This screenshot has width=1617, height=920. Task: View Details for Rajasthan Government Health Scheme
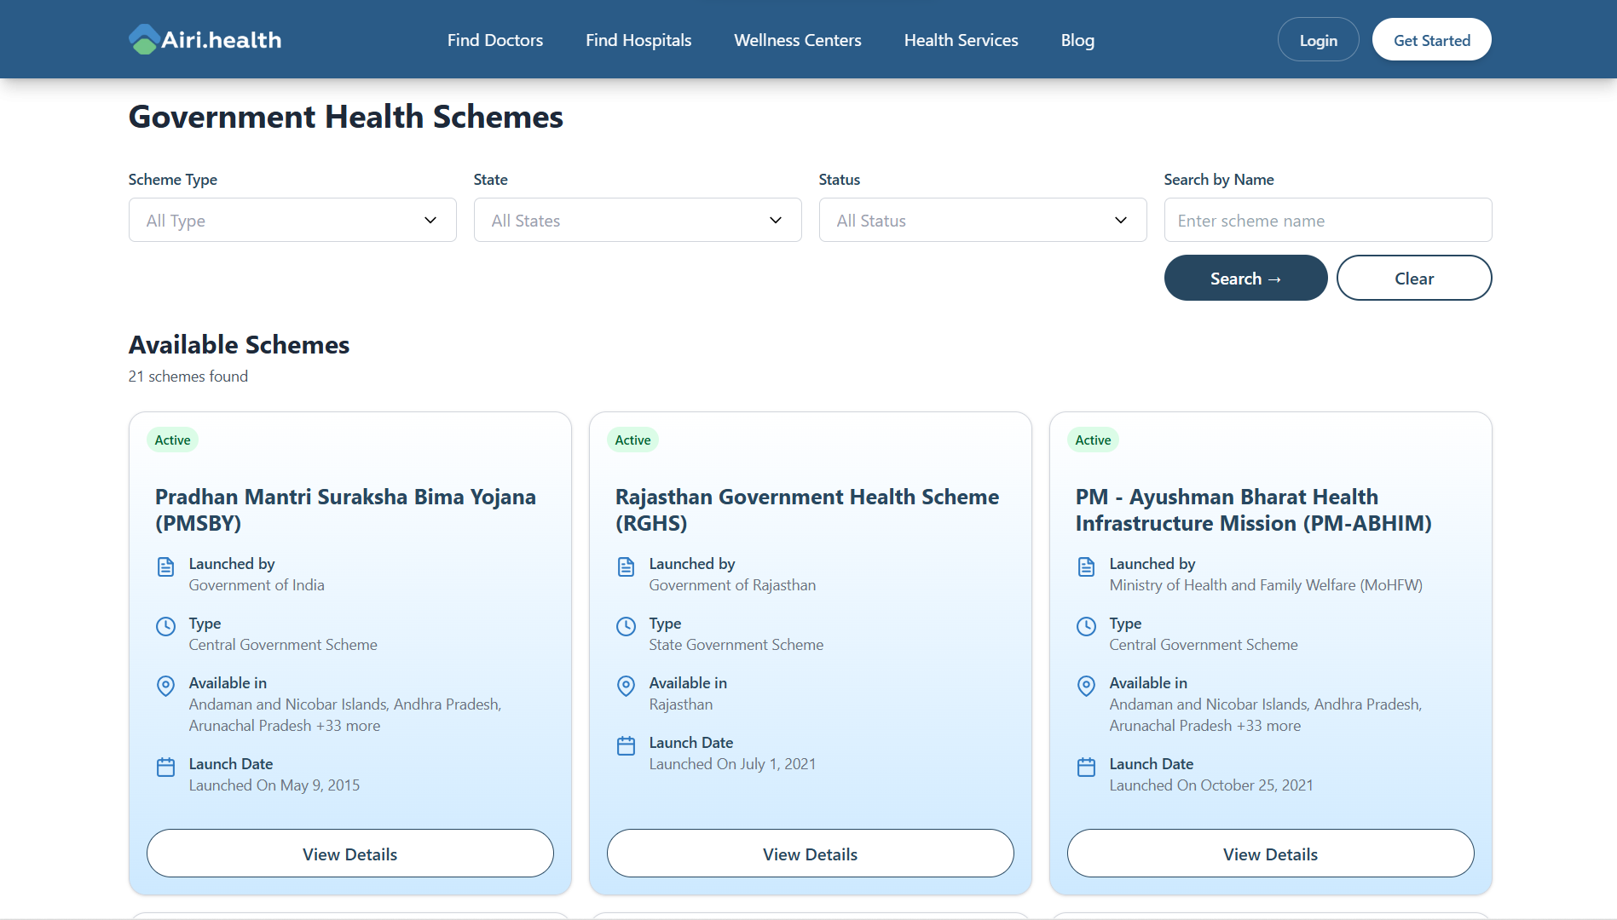point(811,854)
